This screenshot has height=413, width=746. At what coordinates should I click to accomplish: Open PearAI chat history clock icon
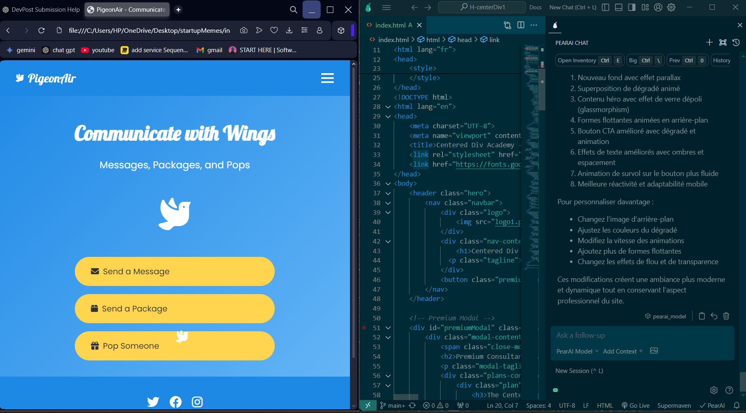pyautogui.click(x=736, y=42)
